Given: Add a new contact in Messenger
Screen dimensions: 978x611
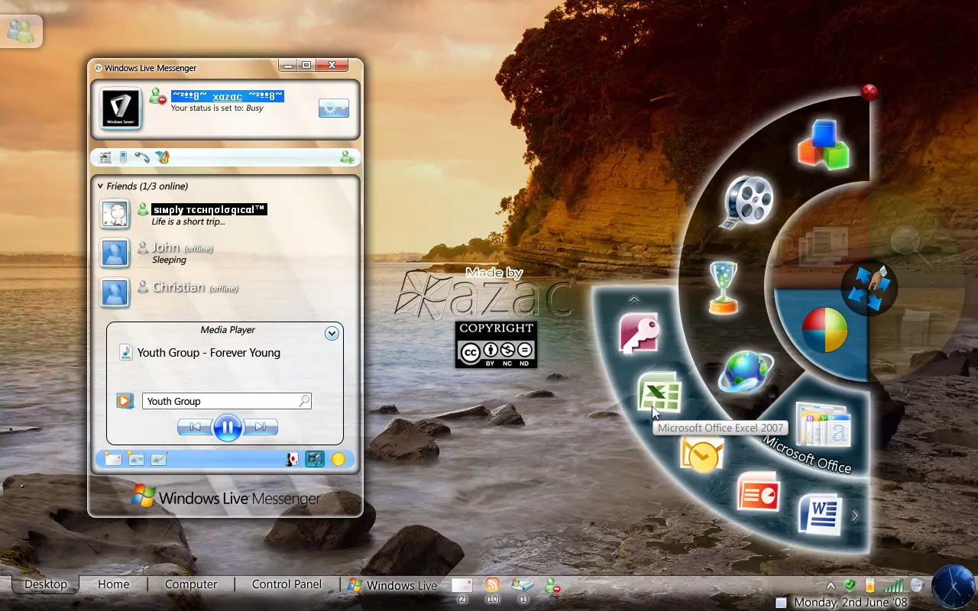Looking at the screenshot, I should pyautogui.click(x=348, y=157).
